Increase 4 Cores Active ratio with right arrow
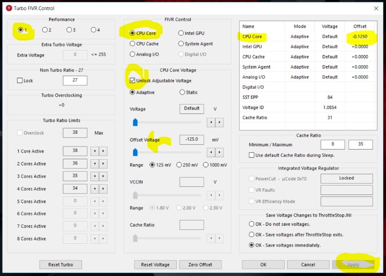 tap(103, 189)
